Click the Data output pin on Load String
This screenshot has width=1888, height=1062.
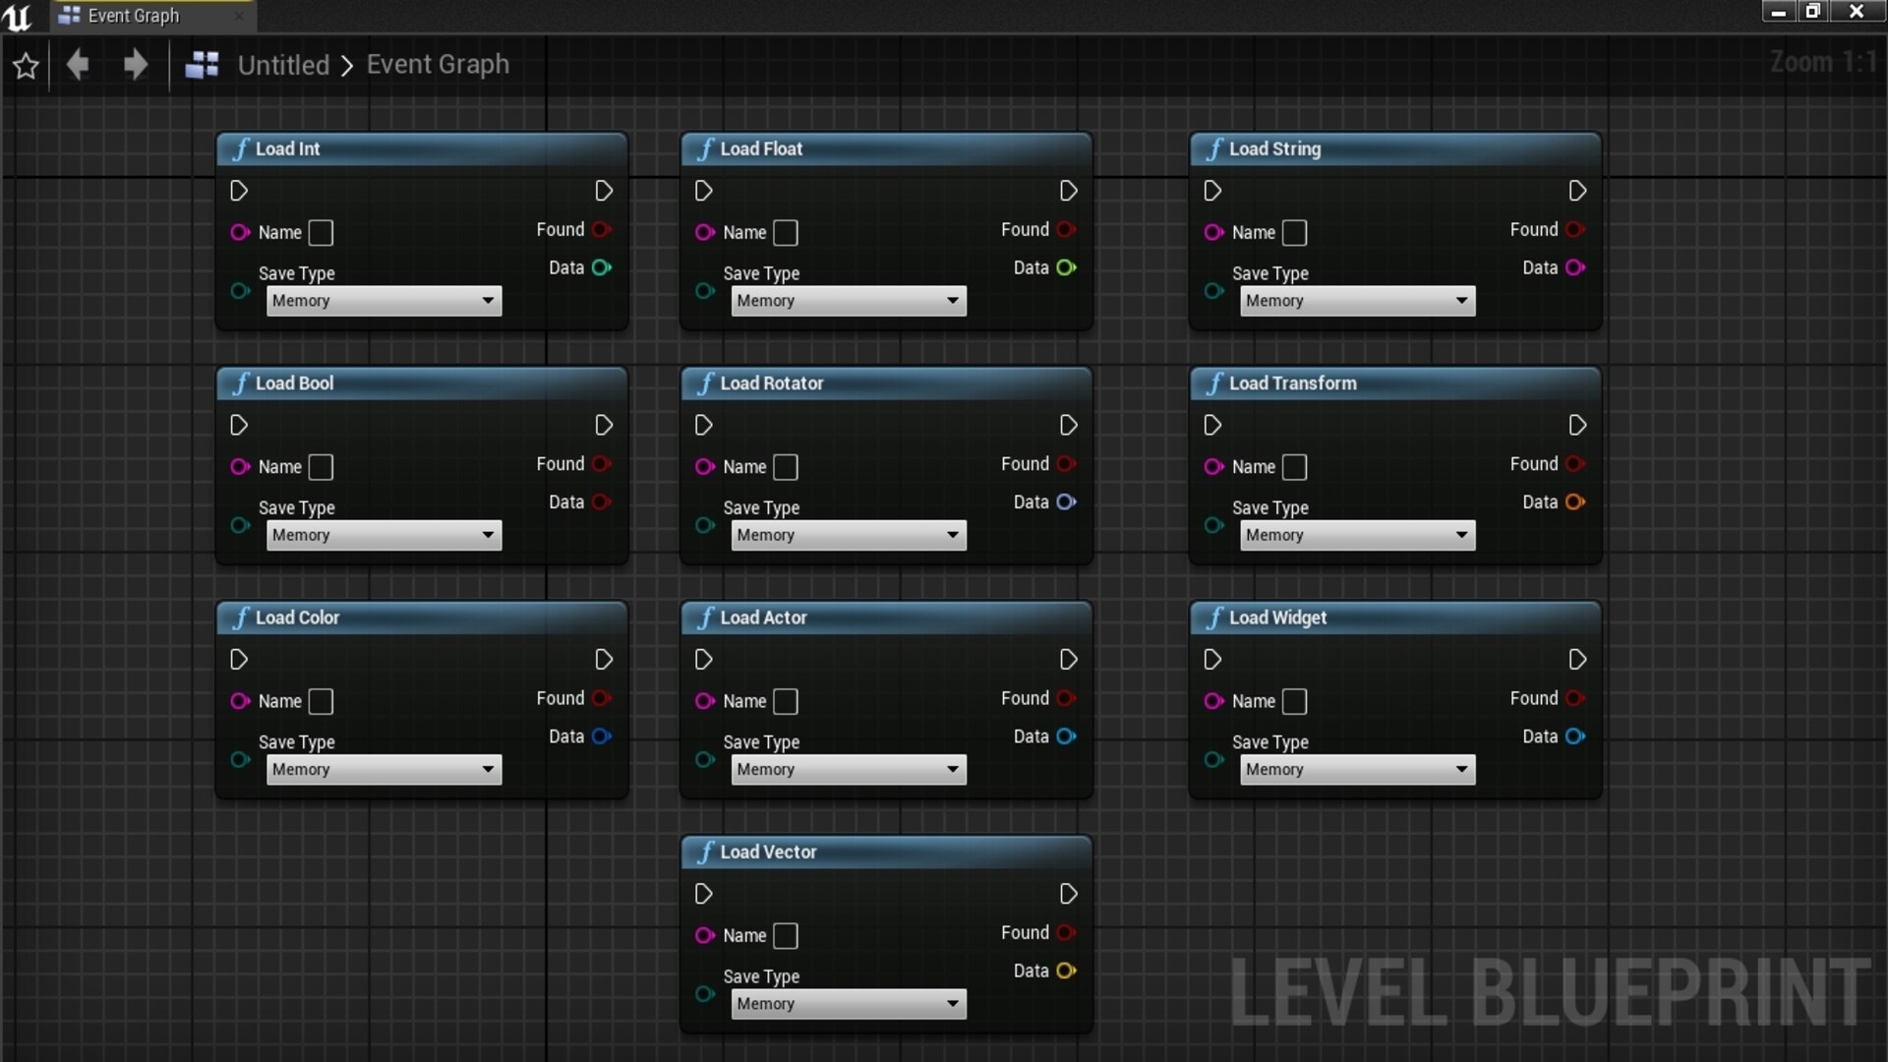1574,267
